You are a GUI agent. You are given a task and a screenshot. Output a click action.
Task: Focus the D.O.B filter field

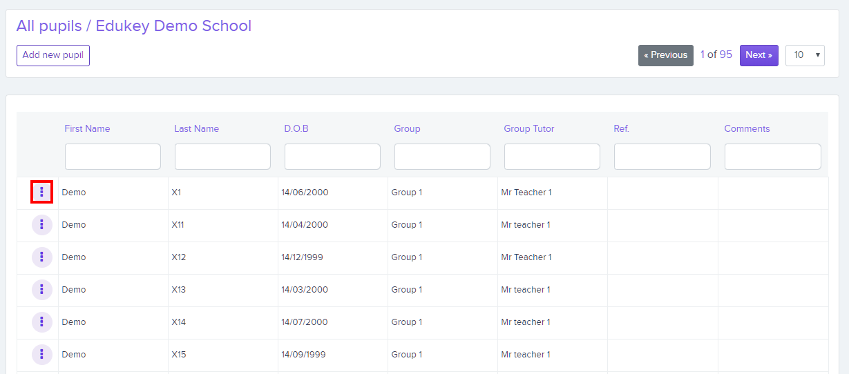(x=332, y=157)
